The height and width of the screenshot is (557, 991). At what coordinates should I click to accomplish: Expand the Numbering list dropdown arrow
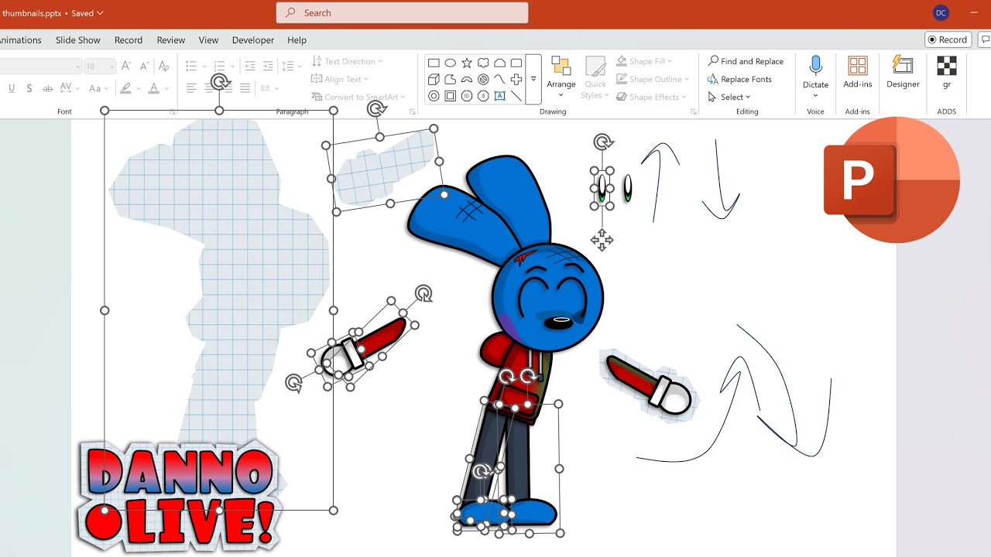[x=231, y=67]
